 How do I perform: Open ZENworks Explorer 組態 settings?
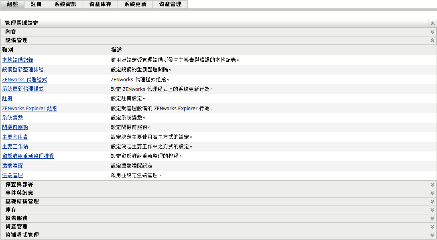tap(29, 108)
